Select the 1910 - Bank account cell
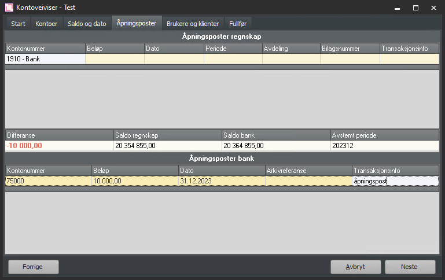Image resolution: width=445 pixels, height=280 pixels. point(45,59)
